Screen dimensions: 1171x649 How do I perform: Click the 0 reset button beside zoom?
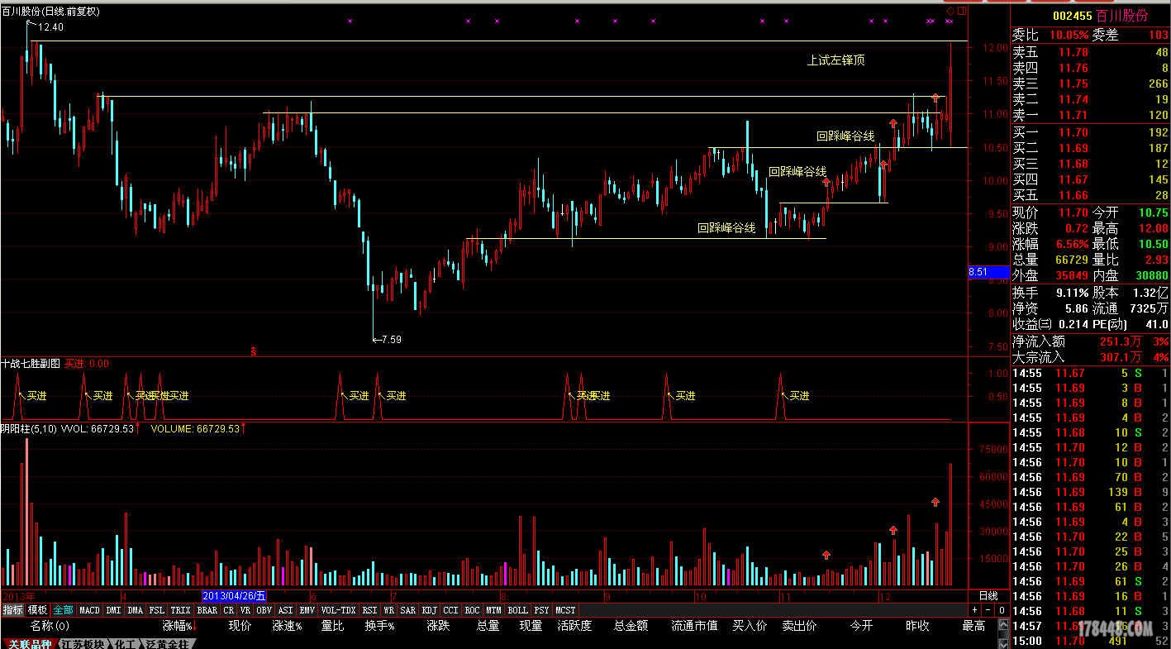point(1001,611)
